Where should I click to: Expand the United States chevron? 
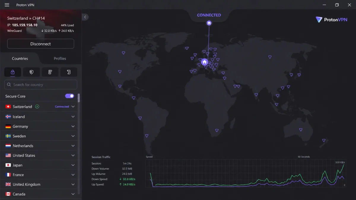pyautogui.click(x=73, y=156)
